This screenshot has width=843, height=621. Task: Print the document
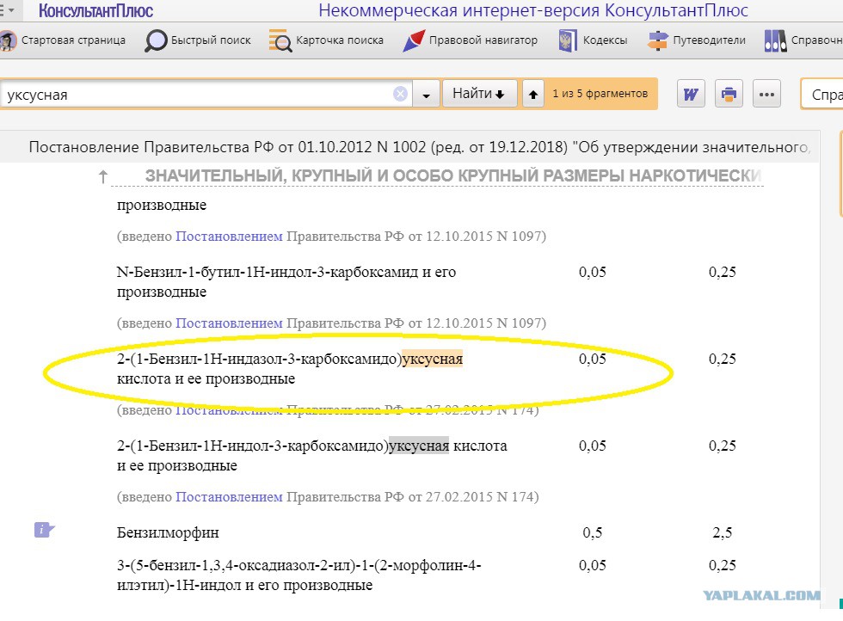pyautogui.click(x=729, y=95)
